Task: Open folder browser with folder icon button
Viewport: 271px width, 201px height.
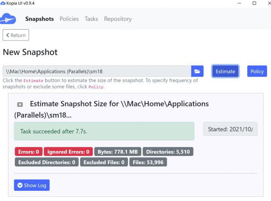Action: tap(197, 71)
